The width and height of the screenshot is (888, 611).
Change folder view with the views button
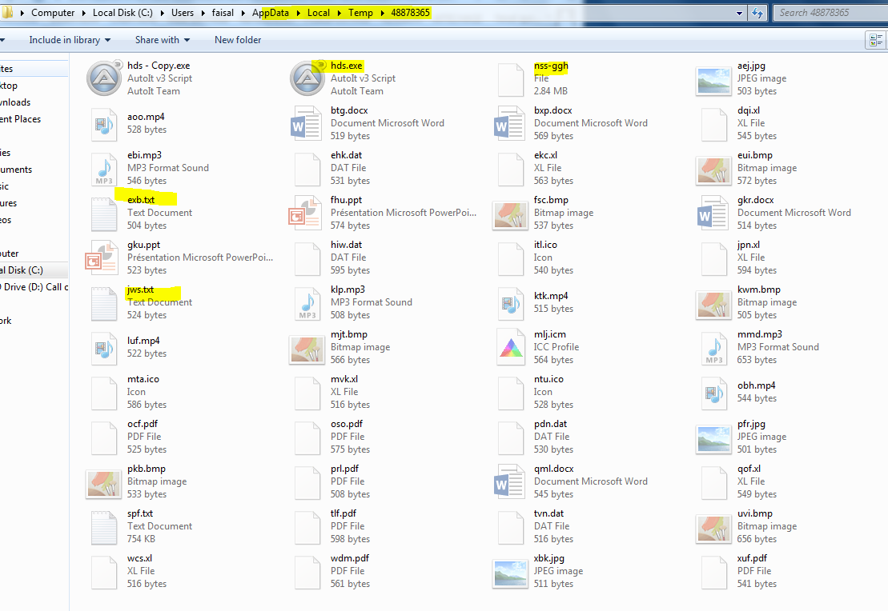coord(876,39)
